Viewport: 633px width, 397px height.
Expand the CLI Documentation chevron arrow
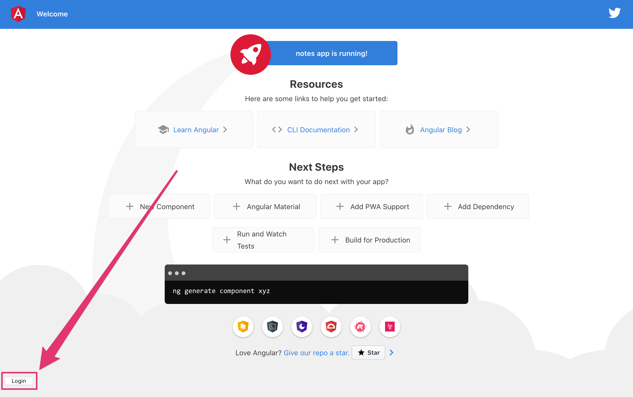tap(358, 130)
